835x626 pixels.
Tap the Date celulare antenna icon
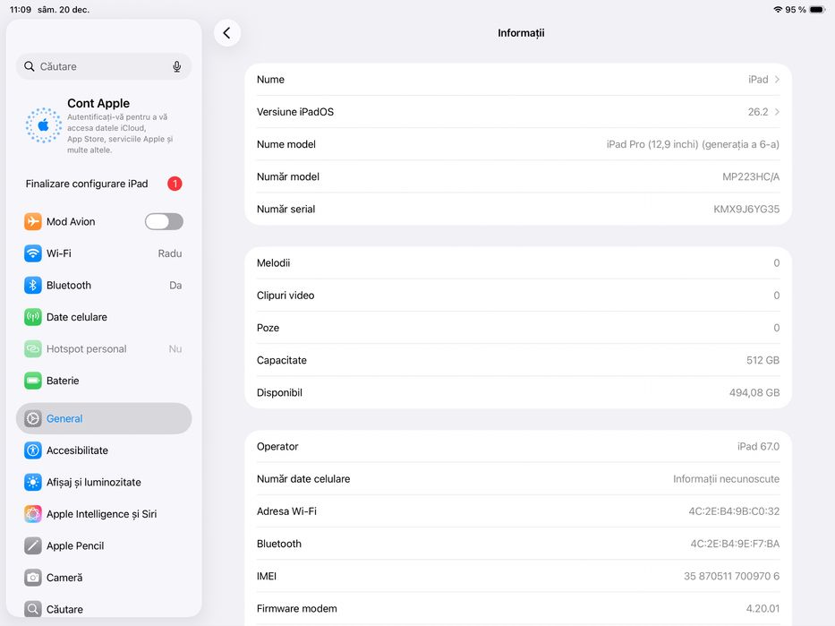tap(32, 318)
